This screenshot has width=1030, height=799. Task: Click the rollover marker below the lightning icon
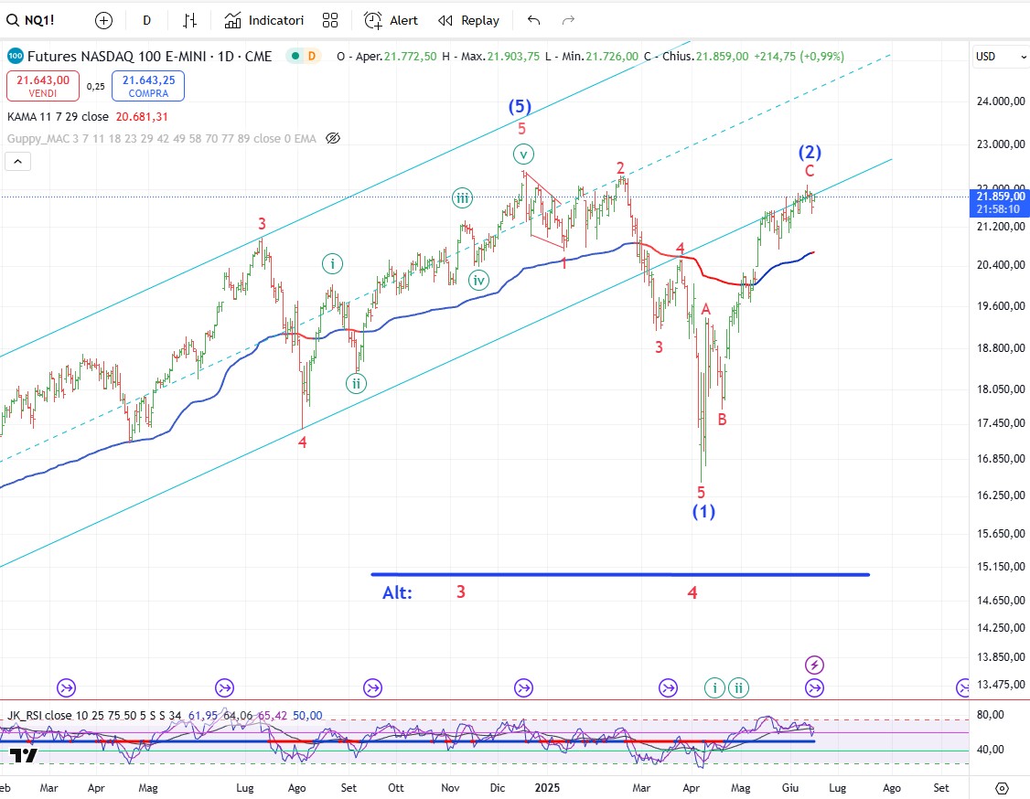[814, 688]
